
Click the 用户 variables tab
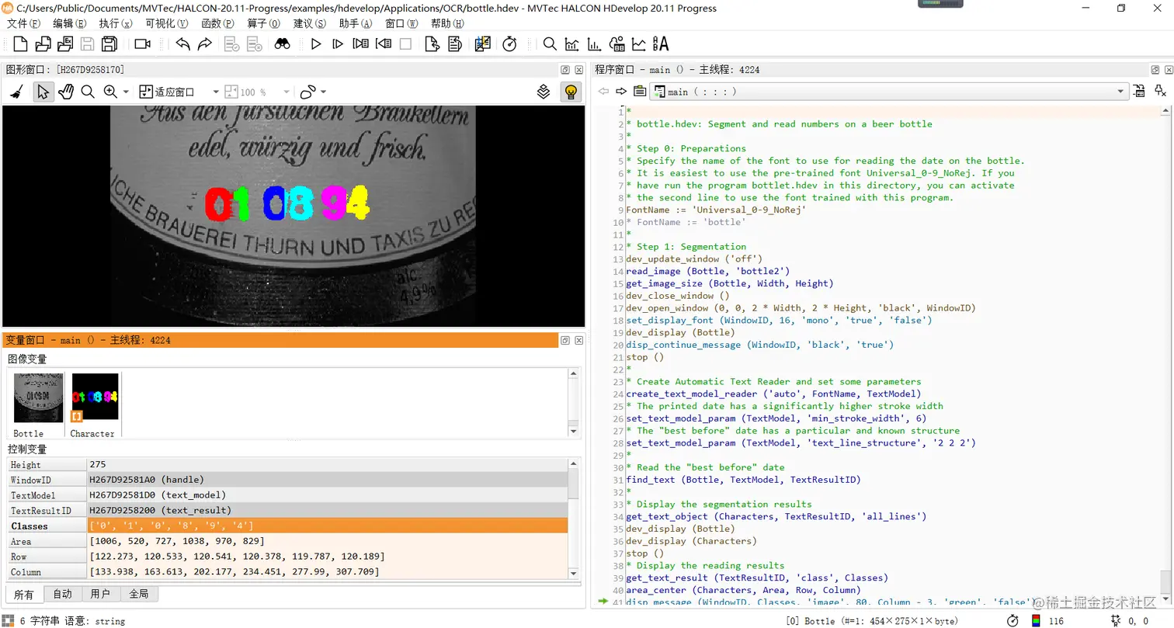point(100,595)
